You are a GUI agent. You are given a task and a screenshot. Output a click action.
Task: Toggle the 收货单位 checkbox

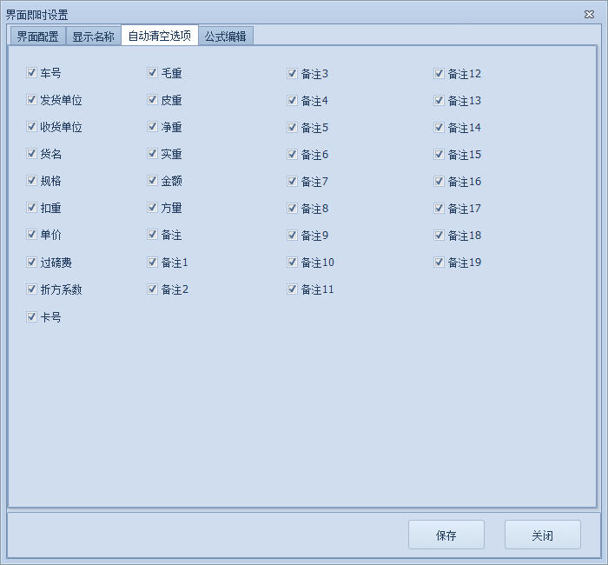pyautogui.click(x=31, y=127)
